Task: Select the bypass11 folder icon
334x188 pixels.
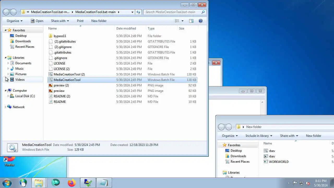Action: pos(51,36)
